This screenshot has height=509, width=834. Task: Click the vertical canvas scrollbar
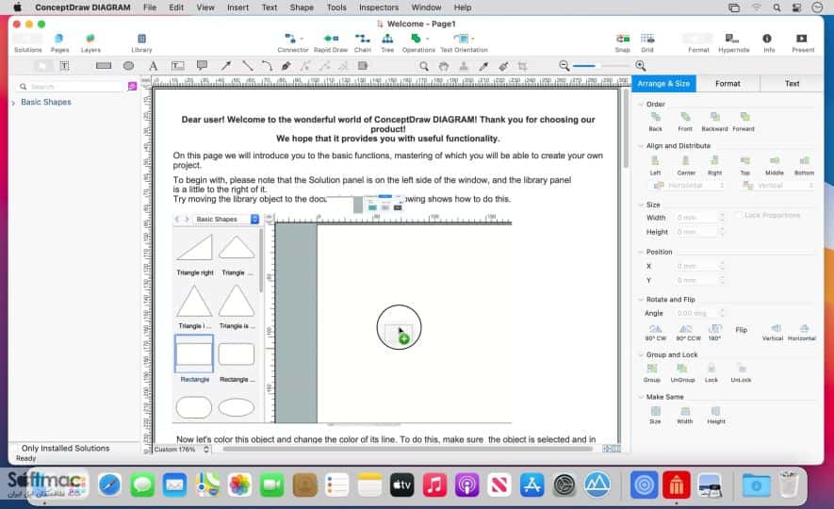626,127
